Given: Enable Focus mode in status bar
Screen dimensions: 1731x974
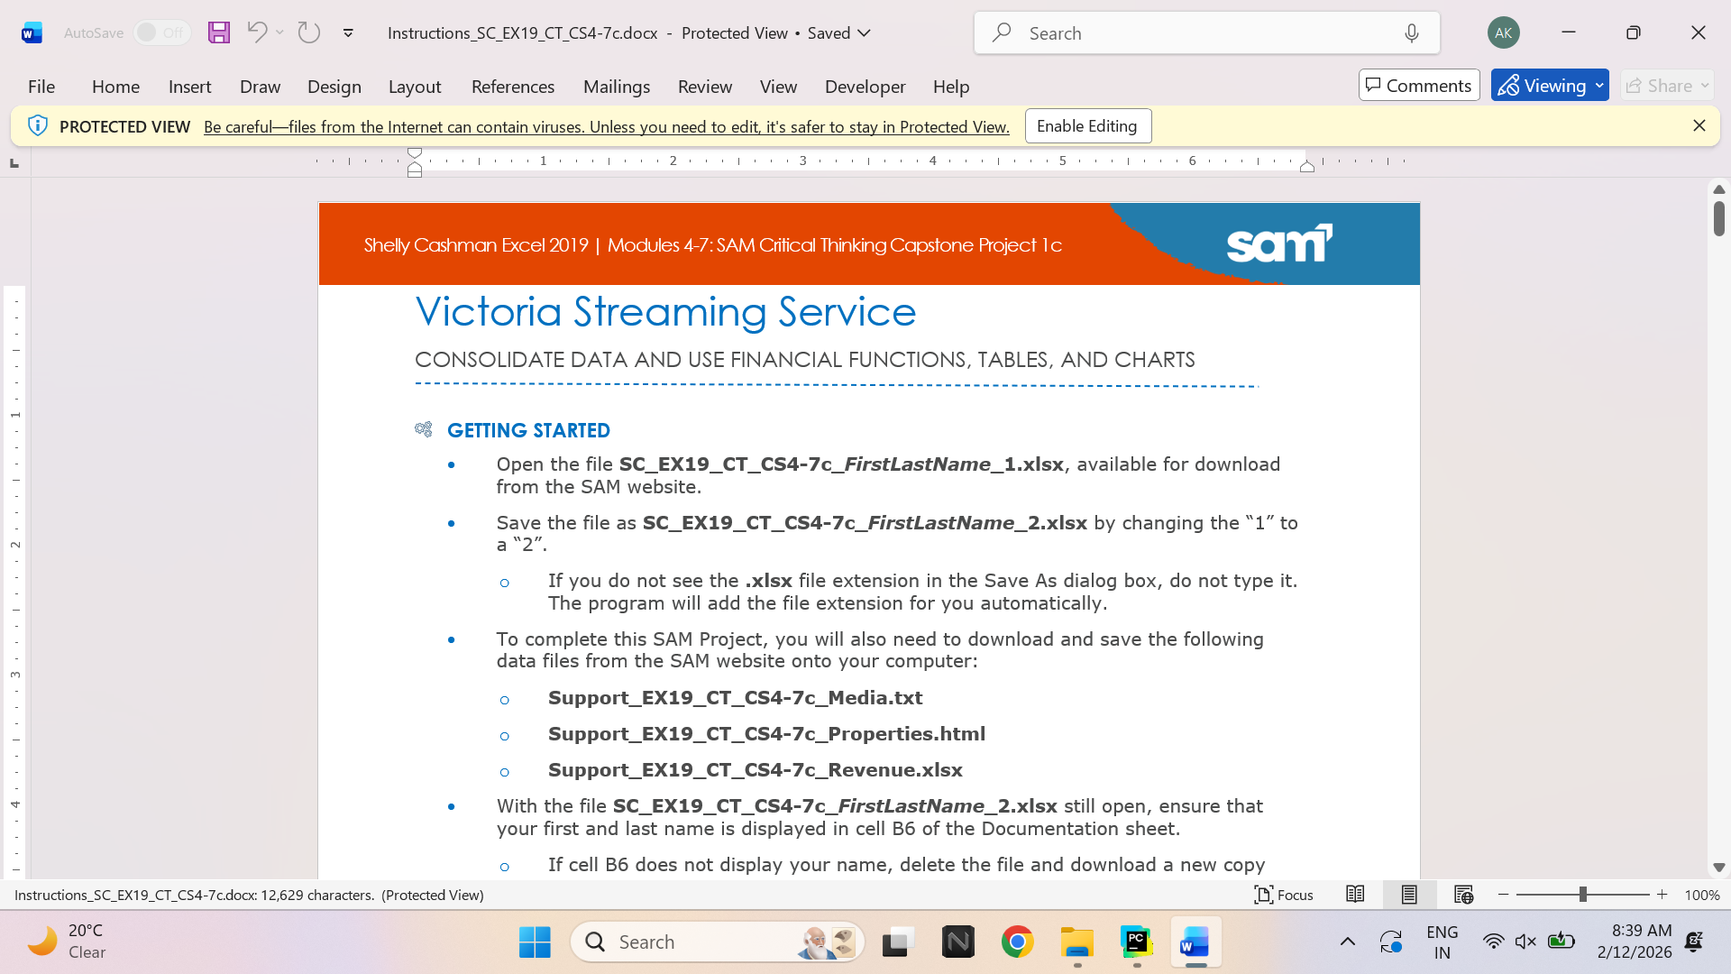Looking at the screenshot, I should click(1283, 895).
